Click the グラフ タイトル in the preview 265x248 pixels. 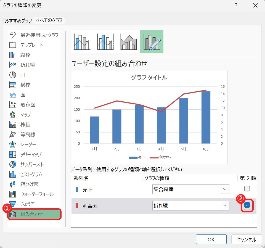149,77
